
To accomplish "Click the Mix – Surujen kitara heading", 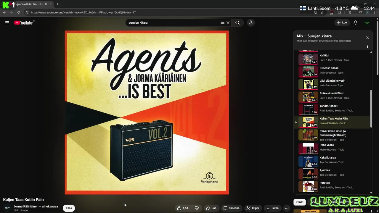I will click(x=314, y=36).
